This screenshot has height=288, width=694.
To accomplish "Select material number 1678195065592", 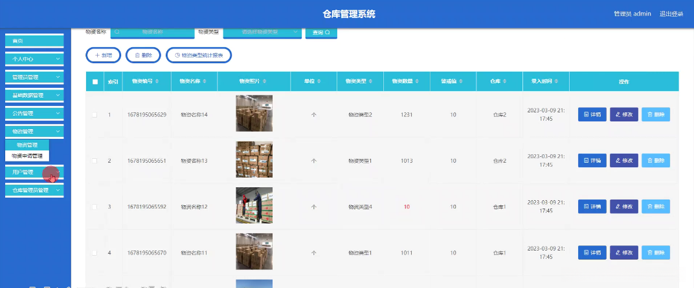I will [x=147, y=207].
